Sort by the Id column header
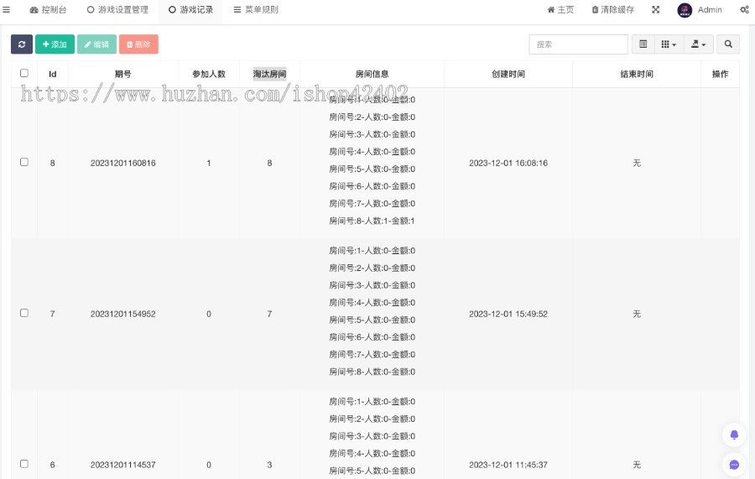 [53, 74]
